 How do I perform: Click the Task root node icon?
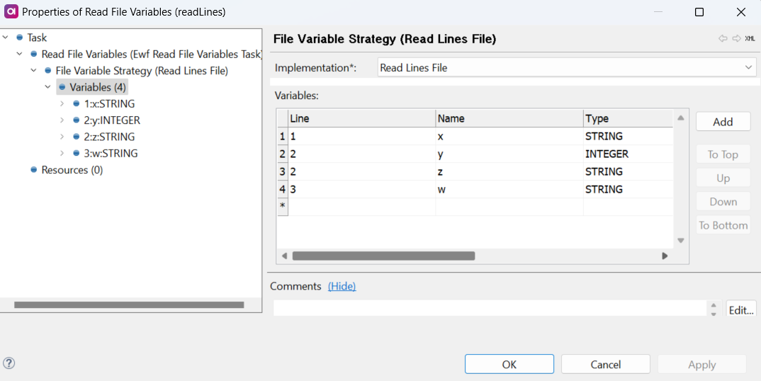(x=20, y=38)
